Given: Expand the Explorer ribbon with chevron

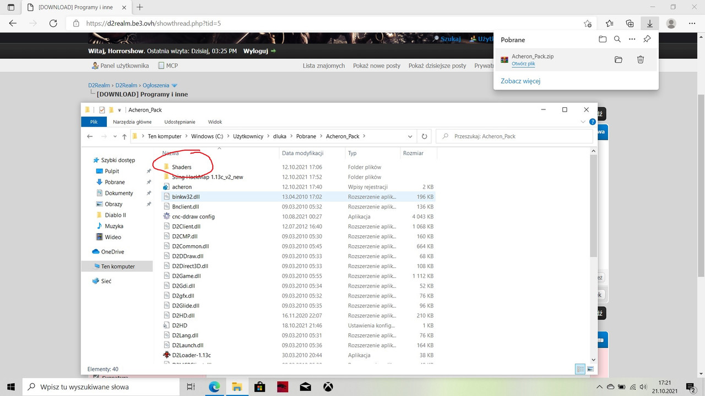Looking at the screenshot, I should coord(583,122).
